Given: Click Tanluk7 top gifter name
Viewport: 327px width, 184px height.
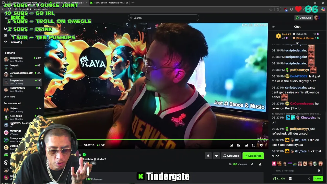Looking at the screenshot, I should click(x=286, y=34).
